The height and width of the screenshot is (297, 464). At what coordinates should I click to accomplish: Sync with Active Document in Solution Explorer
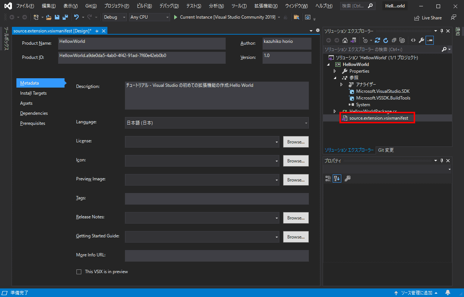click(x=377, y=40)
